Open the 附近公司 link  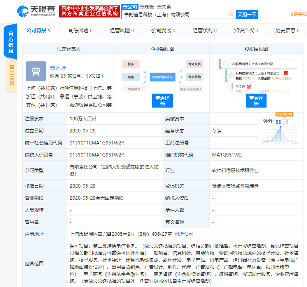click(184, 234)
